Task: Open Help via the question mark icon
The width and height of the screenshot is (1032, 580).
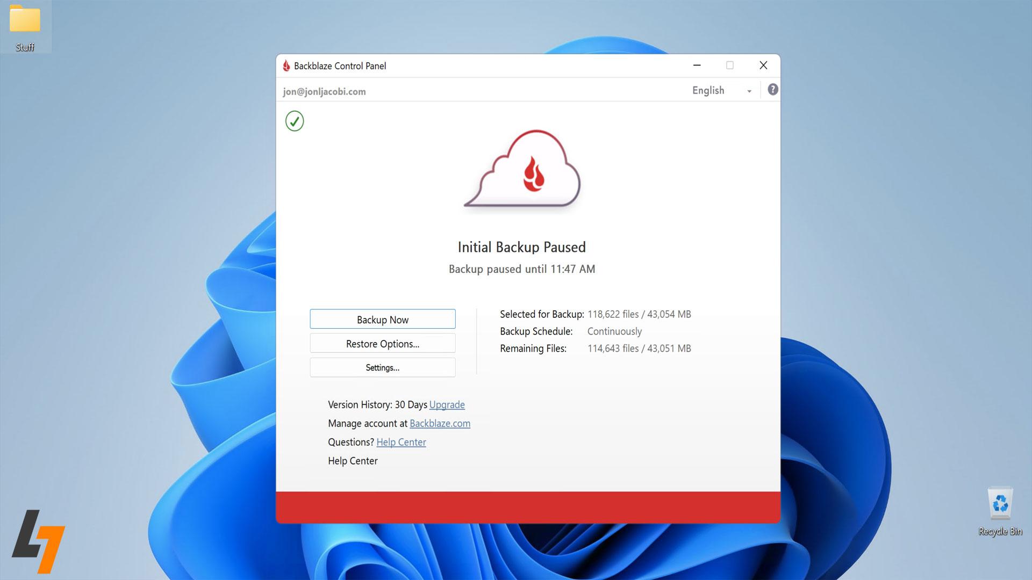Action: [772, 90]
